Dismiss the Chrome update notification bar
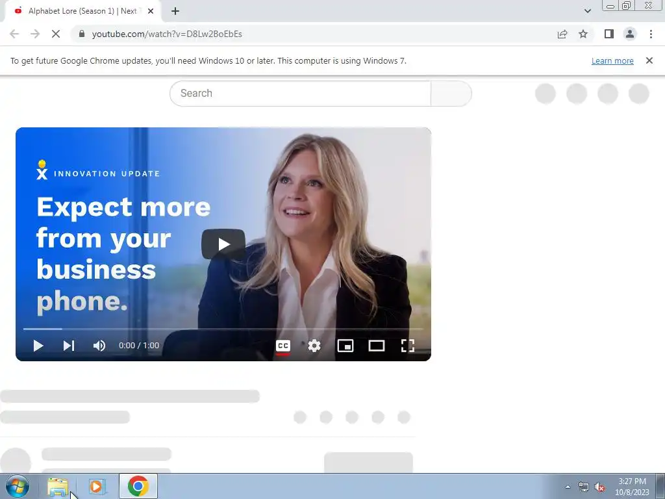The image size is (665, 499). pyautogui.click(x=649, y=60)
